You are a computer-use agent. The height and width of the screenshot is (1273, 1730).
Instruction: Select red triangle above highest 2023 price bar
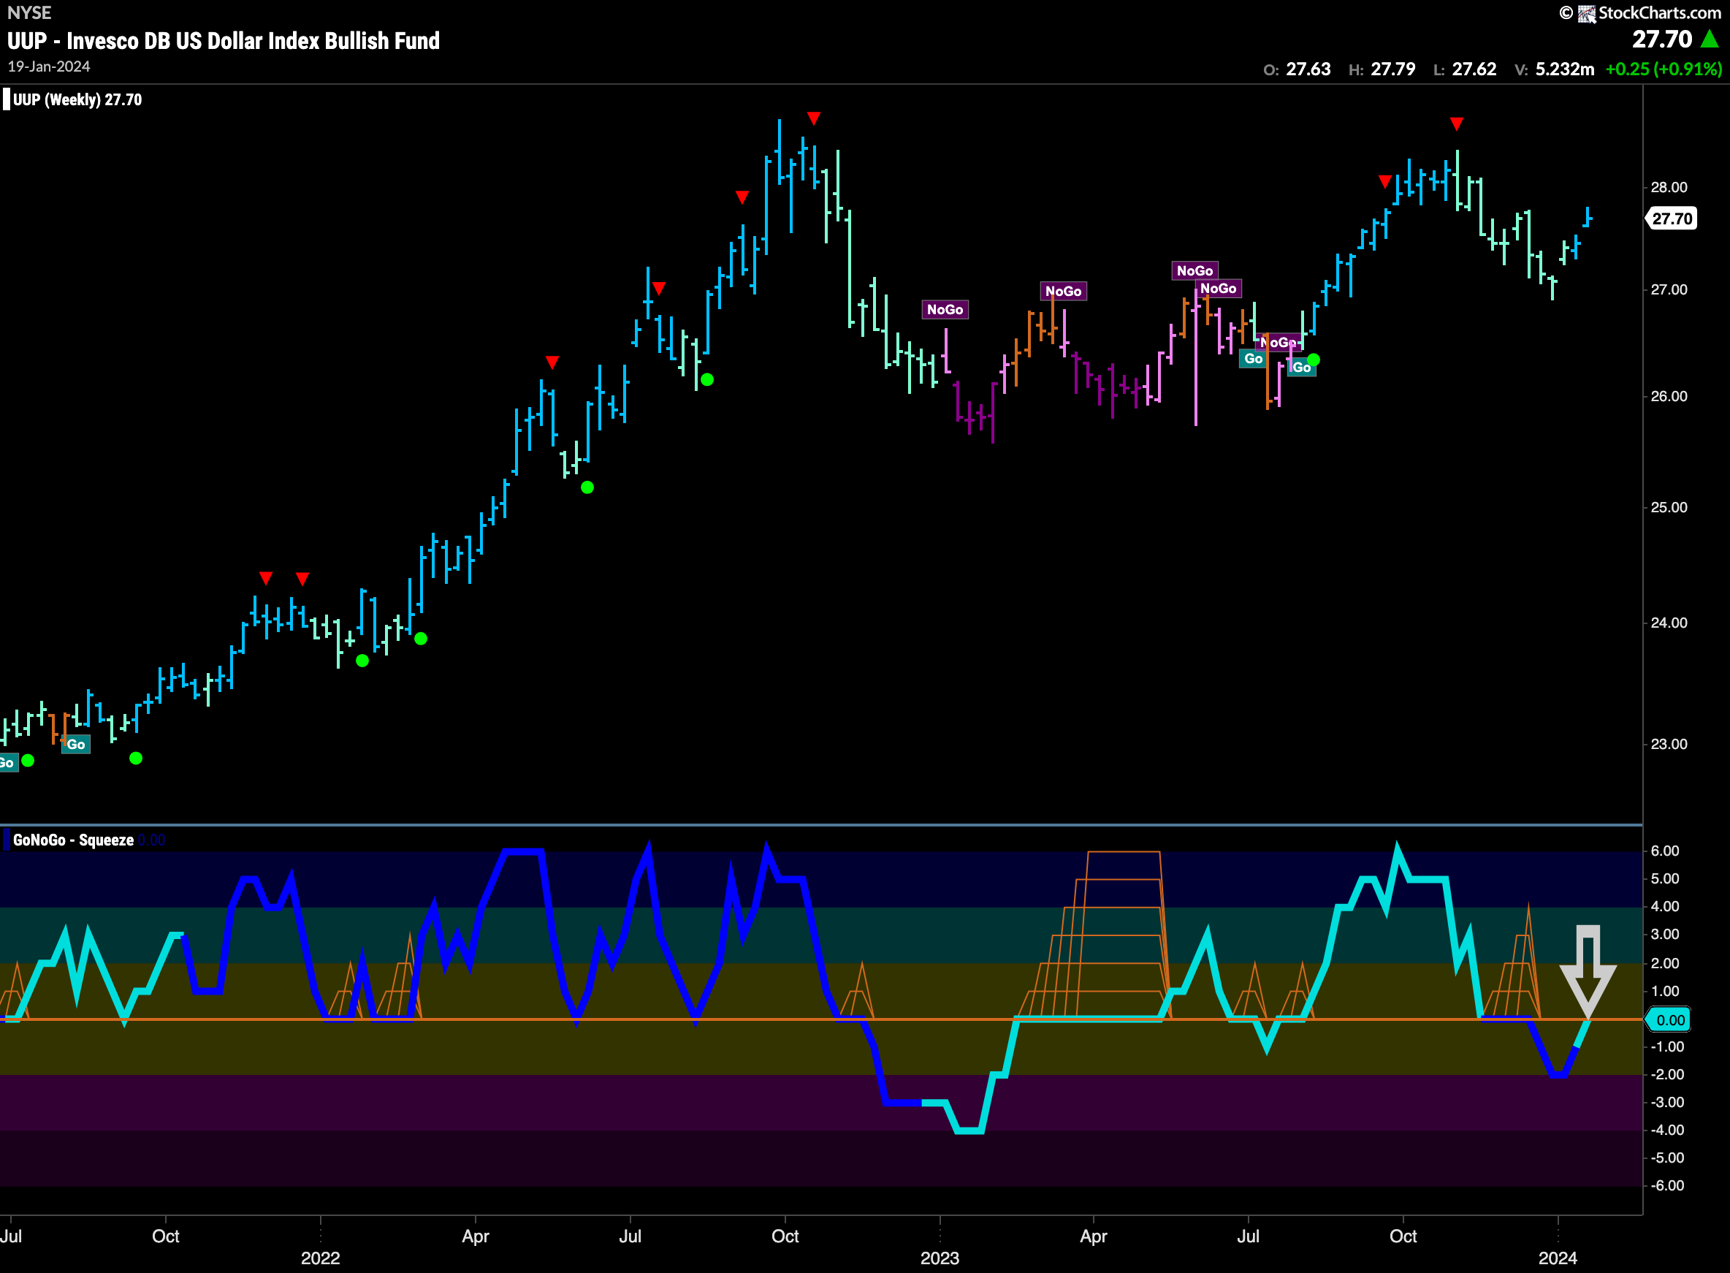coord(1456,123)
